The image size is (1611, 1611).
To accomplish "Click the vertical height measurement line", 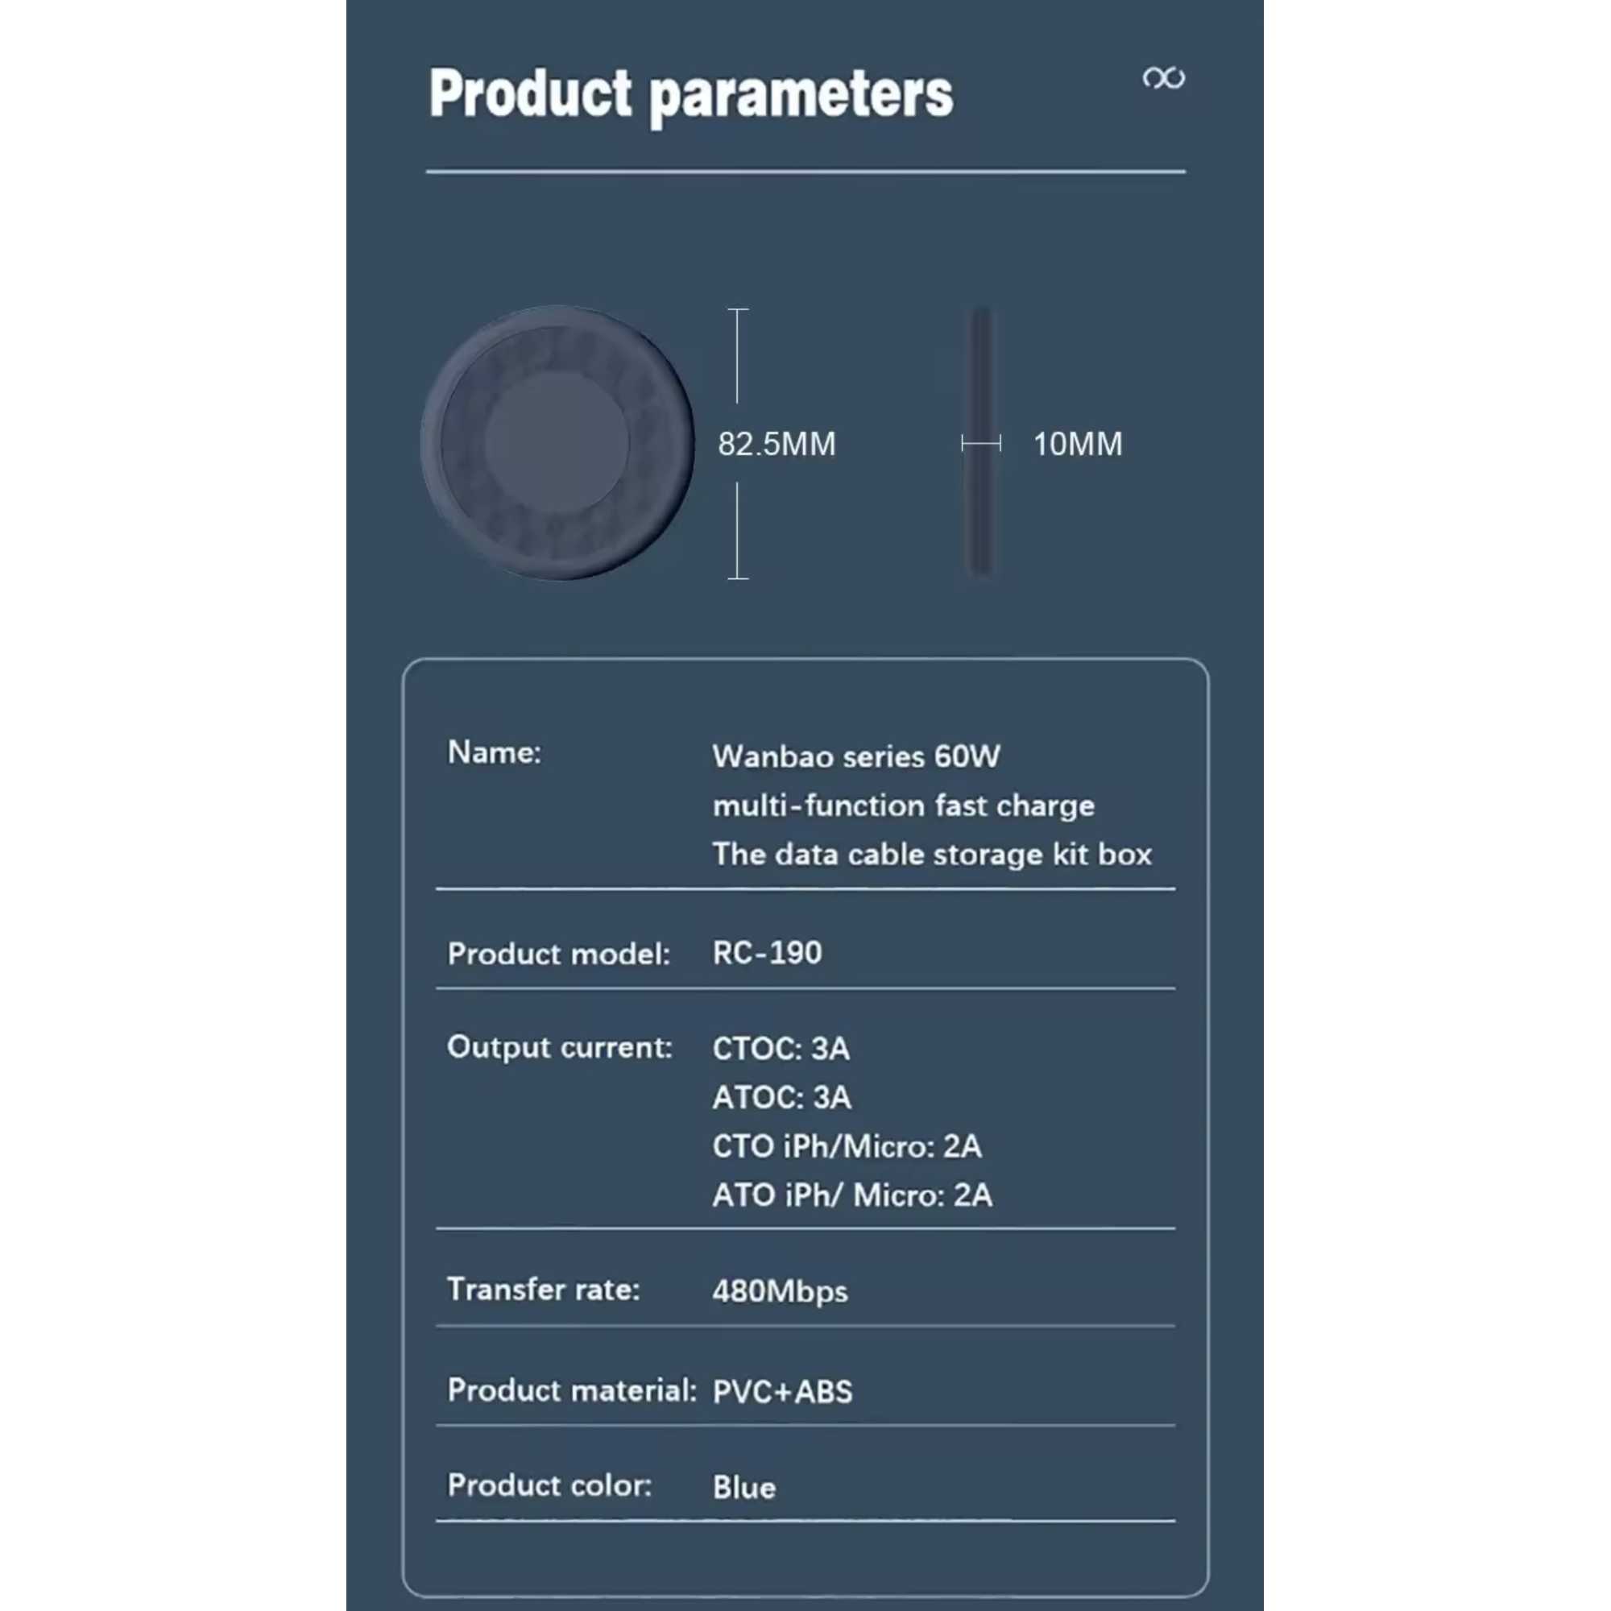I will click(738, 444).
